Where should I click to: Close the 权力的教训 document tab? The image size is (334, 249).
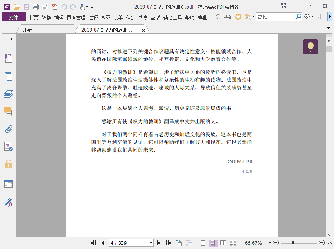coord(144,30)
